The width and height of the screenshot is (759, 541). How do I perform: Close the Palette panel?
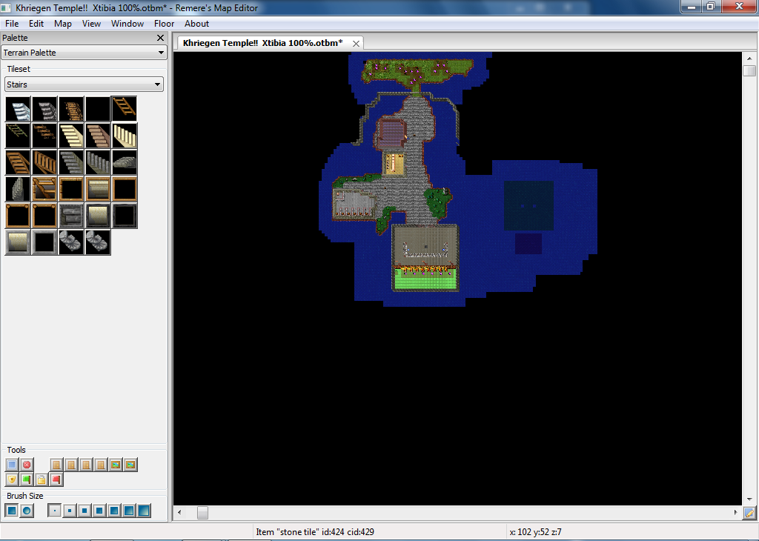160,38
